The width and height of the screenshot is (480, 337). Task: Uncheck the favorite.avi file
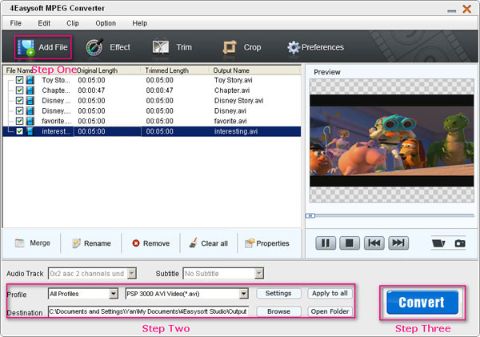point(19,121)
